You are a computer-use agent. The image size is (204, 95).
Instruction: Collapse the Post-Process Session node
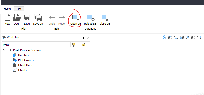4,50
